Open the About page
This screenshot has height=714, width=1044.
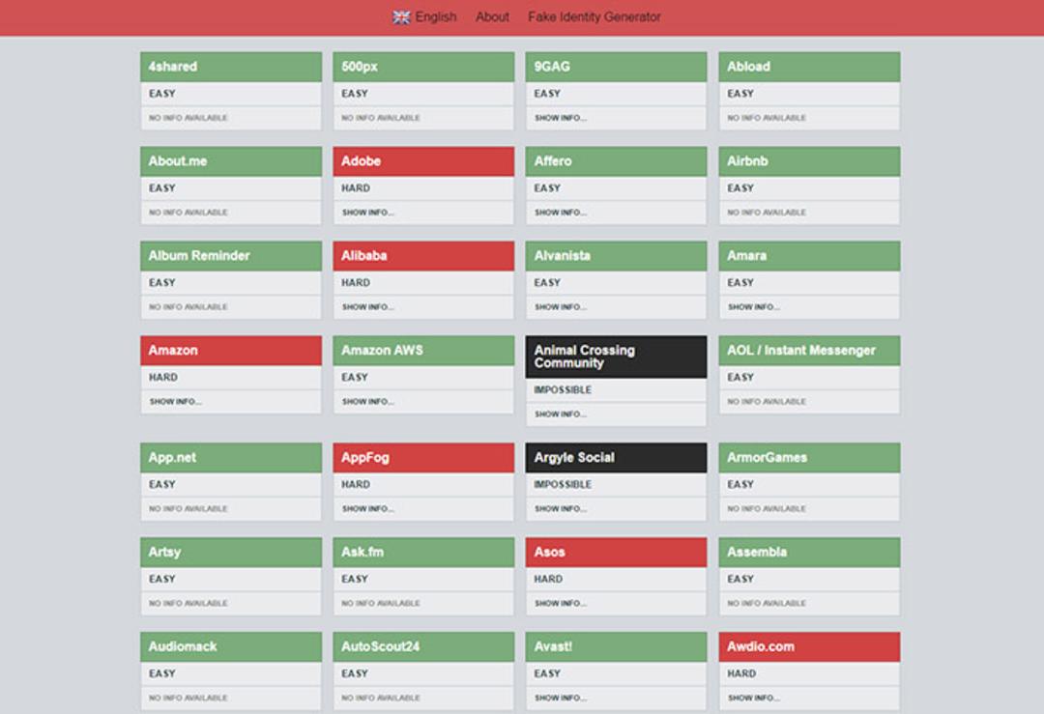(x=492, y=17)
